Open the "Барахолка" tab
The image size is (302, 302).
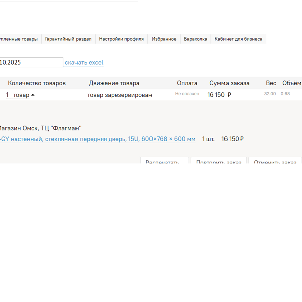tap(195, 39)
